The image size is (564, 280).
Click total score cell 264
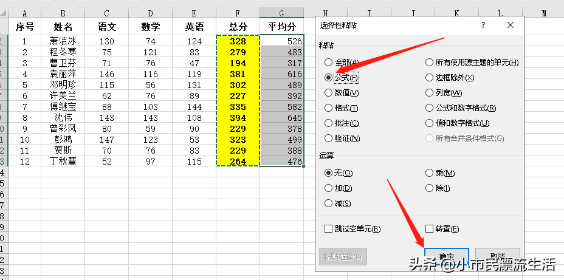(x=238, y=162)
